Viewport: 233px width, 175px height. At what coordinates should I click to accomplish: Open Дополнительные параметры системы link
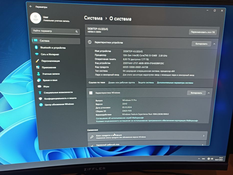(175, 83)
